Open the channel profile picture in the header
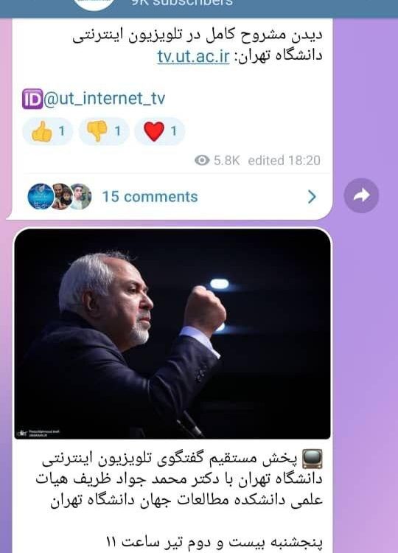The width and height of the screenshot is (398, 553). [x=94, y=4]
